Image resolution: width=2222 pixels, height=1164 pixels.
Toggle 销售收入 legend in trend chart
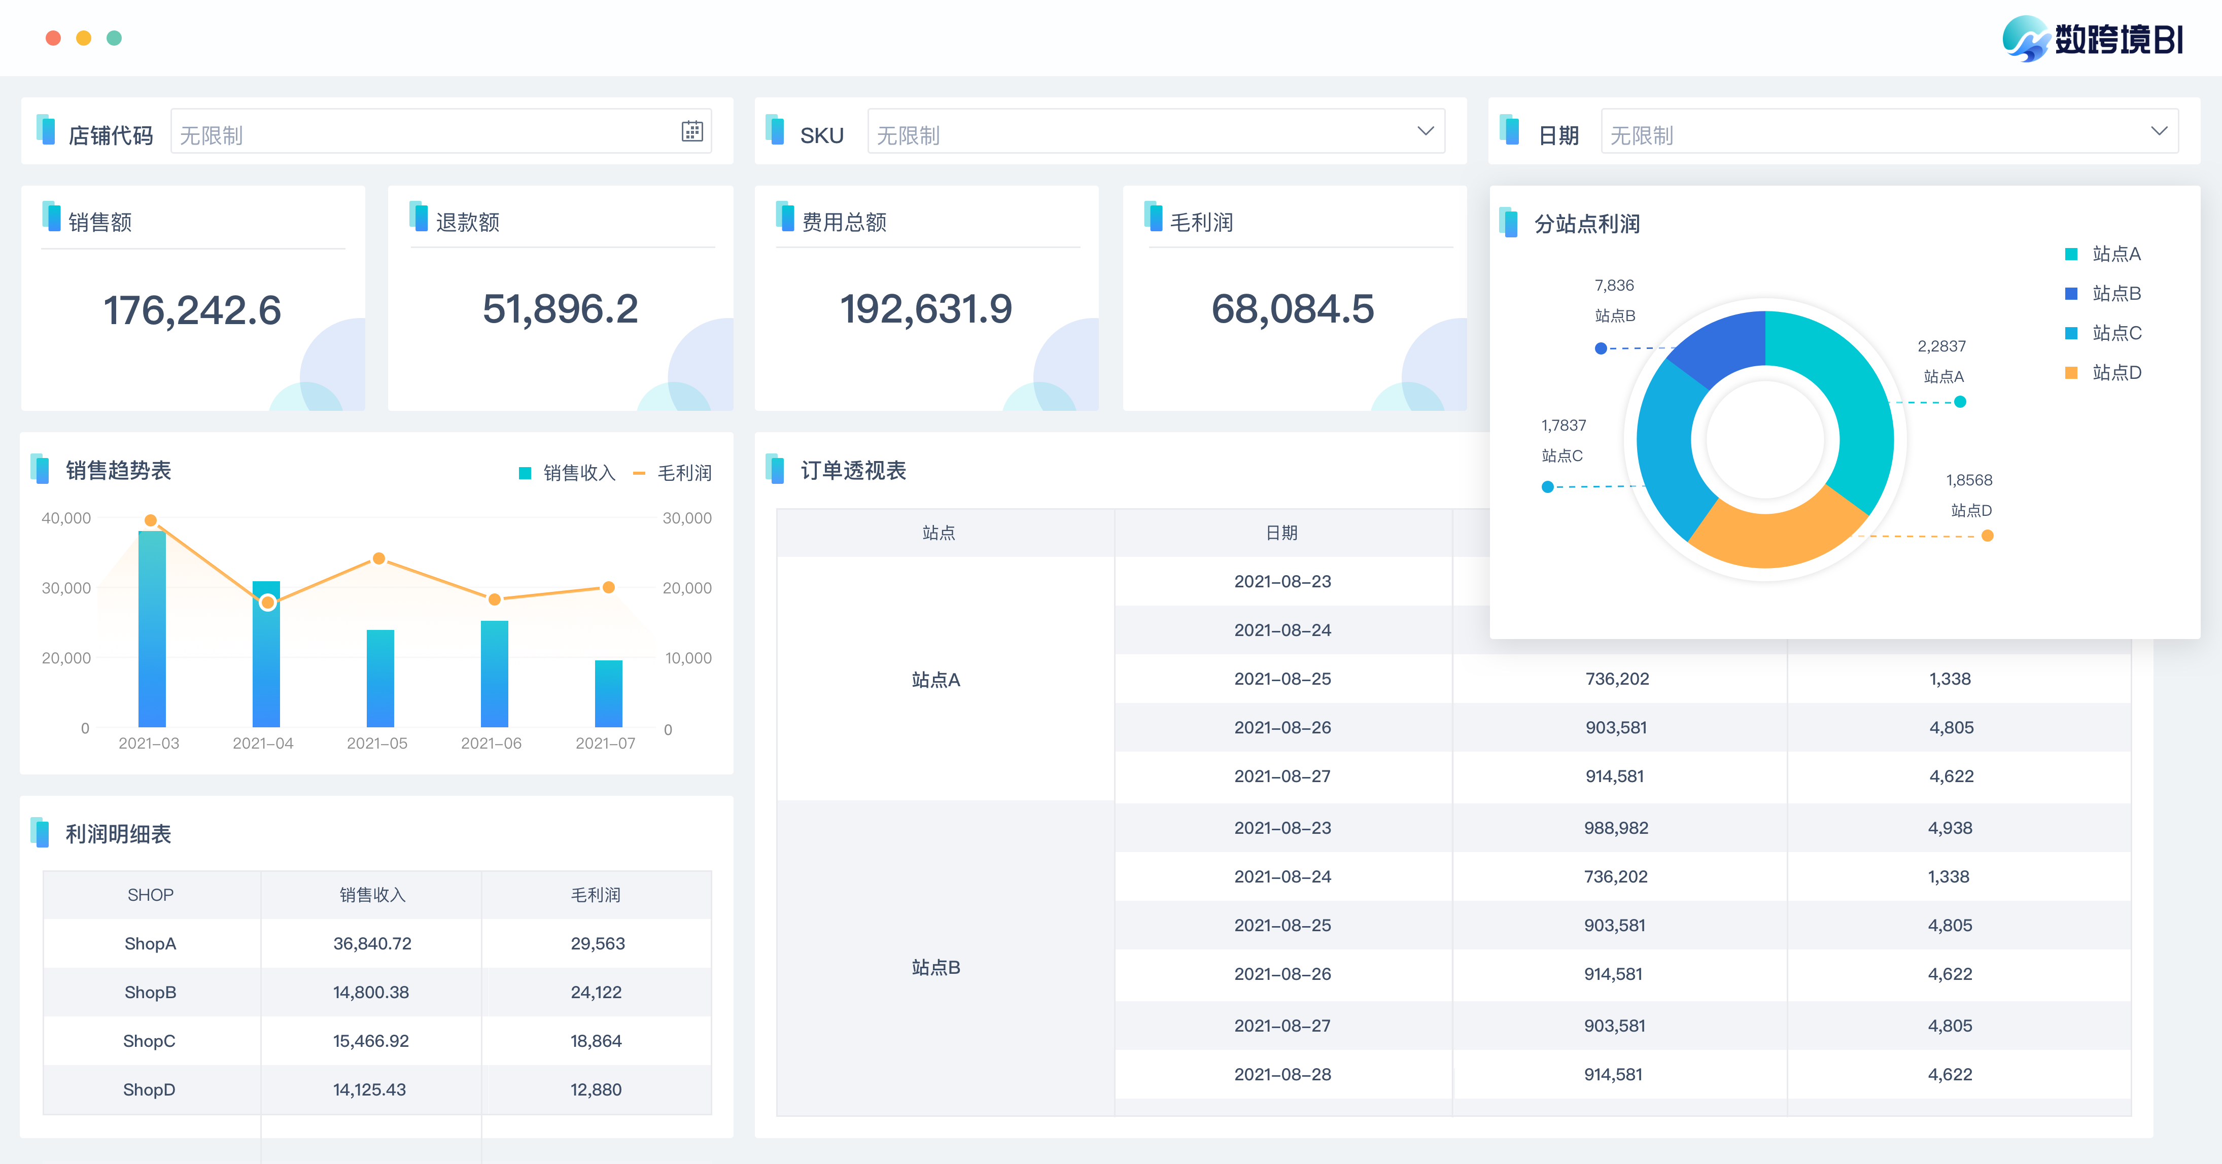[x=568, y=473]
